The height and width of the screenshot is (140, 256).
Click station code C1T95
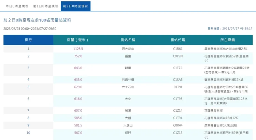pos(177,99)
